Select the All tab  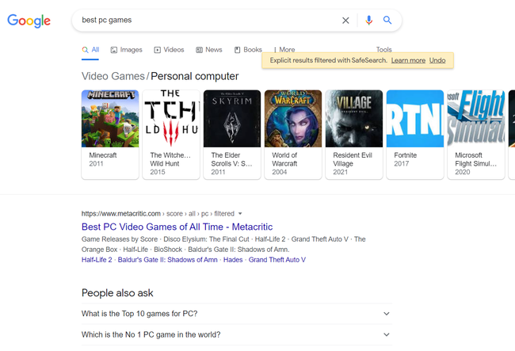point(90,50)
